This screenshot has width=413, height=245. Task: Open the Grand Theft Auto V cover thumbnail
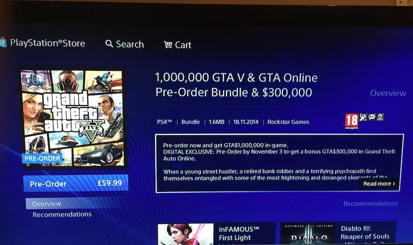[72, 118]
